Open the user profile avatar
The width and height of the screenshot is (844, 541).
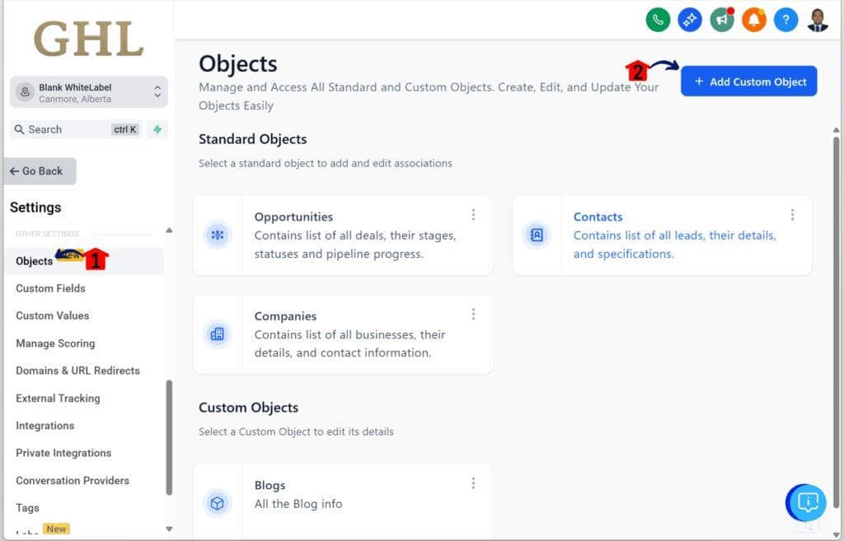point(817,19)
